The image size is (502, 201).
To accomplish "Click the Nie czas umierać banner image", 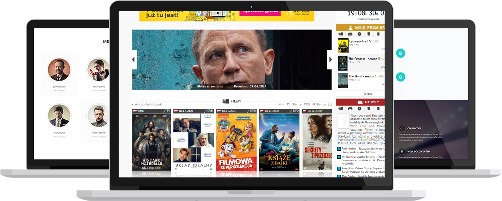I will coord(232,60).
